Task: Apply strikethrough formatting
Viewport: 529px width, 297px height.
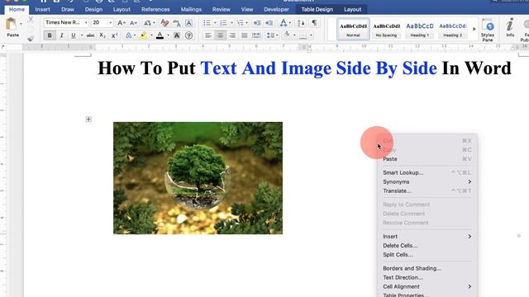Action: coord(90,35)
